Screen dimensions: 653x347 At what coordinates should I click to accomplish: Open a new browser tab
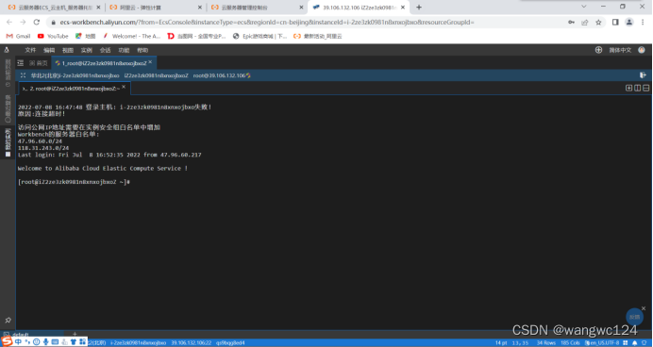[419, 8]
